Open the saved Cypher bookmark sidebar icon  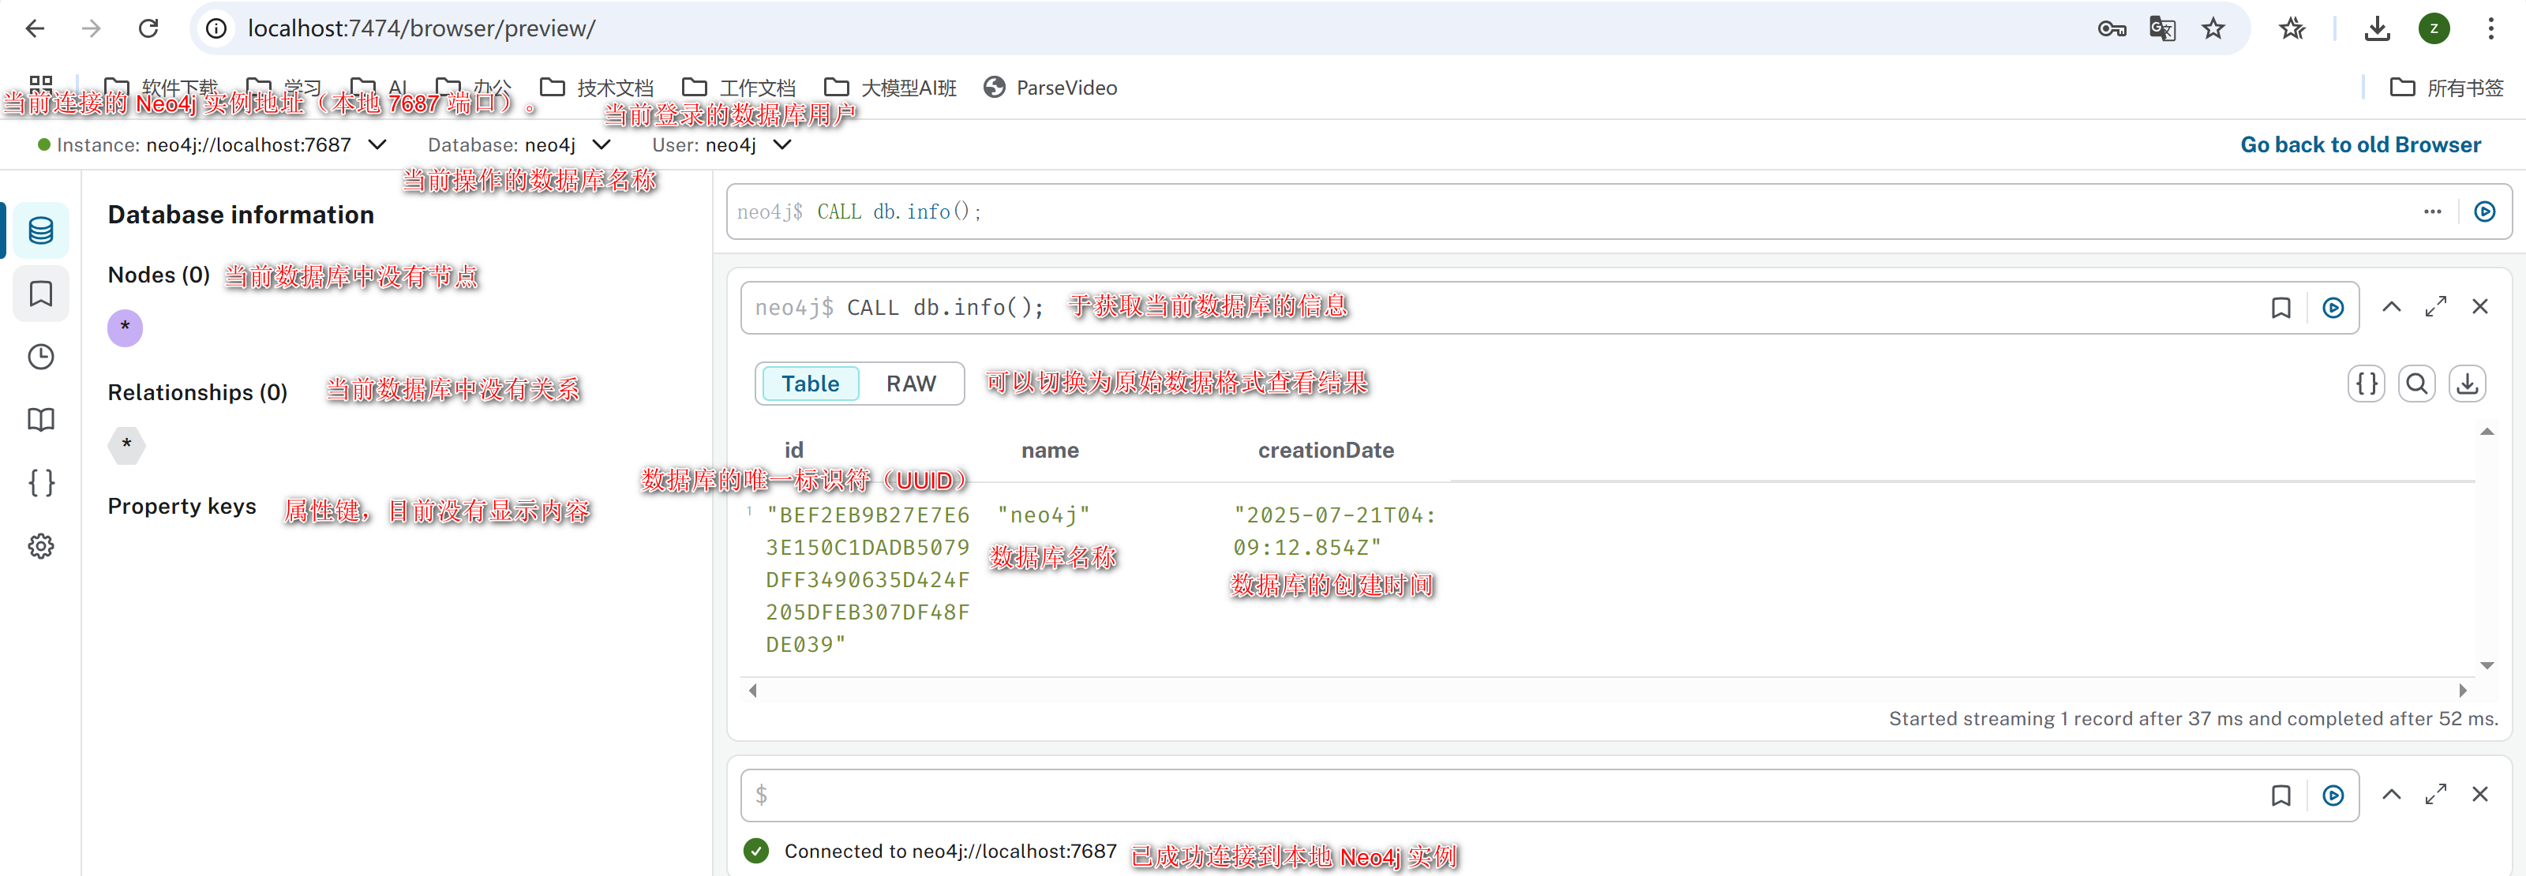tap(41, 293)
